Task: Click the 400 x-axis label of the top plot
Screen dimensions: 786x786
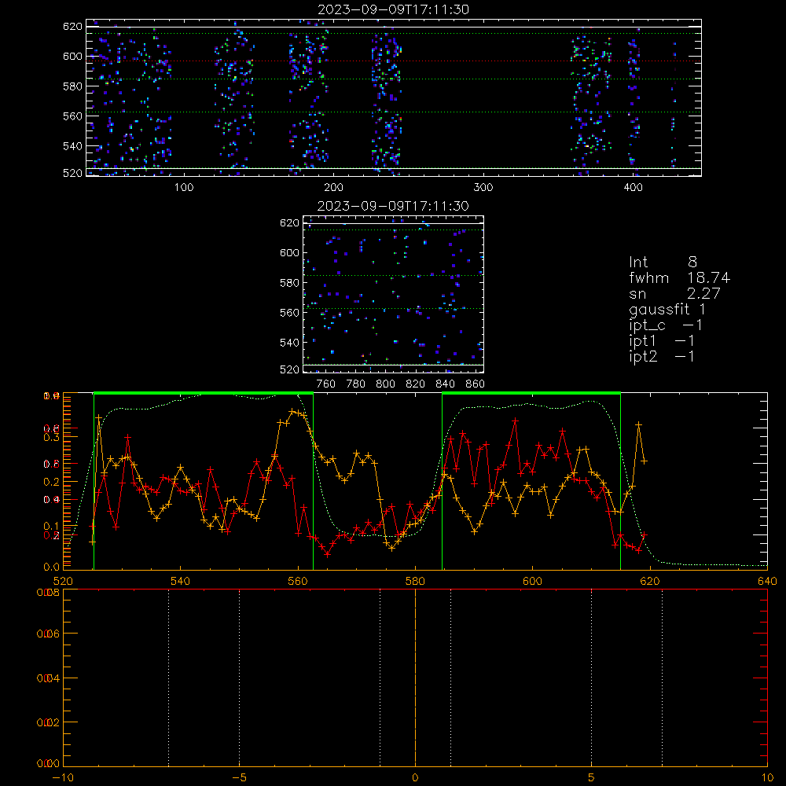Action: coord(633,188)
